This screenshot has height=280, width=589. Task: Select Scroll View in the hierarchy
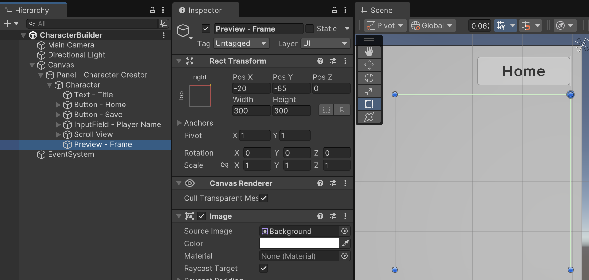tap(93, 134)
